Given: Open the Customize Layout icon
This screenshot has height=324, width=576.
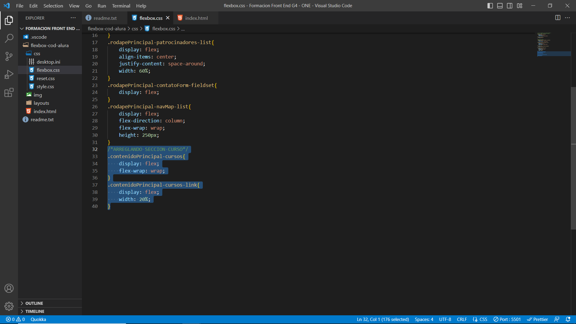Looking at the screenshot, I should [520, 6].
